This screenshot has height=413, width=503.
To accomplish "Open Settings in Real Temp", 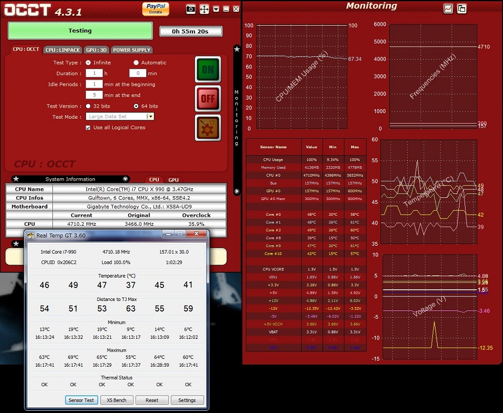I will [187, 400].
